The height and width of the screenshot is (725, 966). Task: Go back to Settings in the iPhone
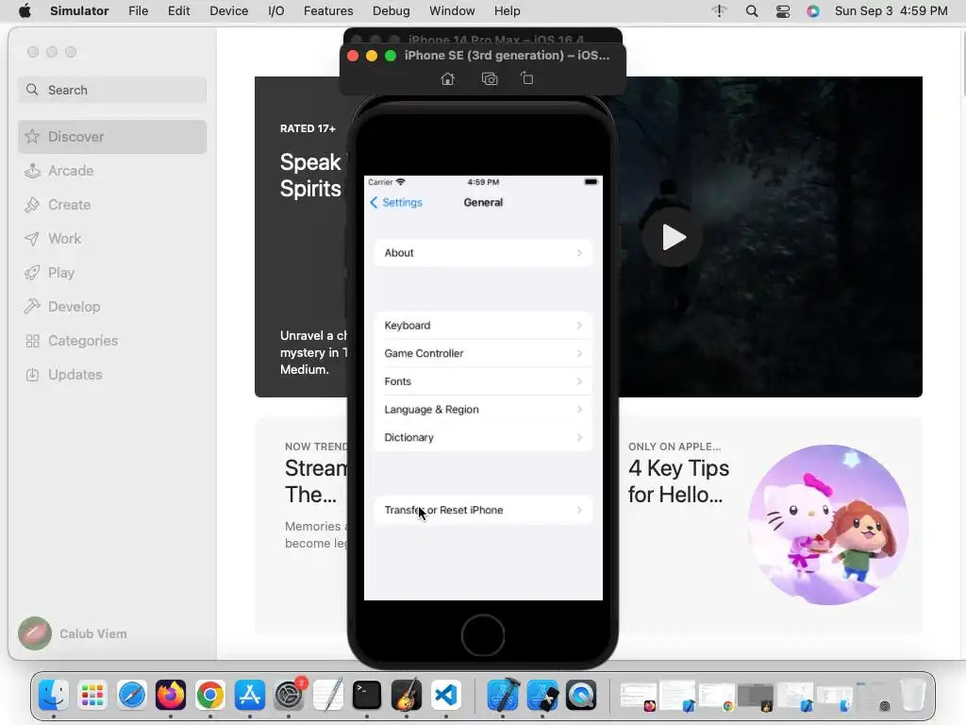pyautogui.click(x=396, y=202)
